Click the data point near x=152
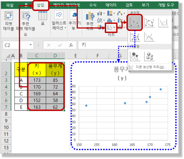This screenshot has width=184, height=159. point(86,106)
